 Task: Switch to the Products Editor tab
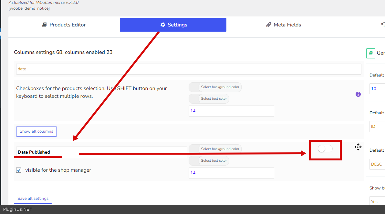pos(64,25)
